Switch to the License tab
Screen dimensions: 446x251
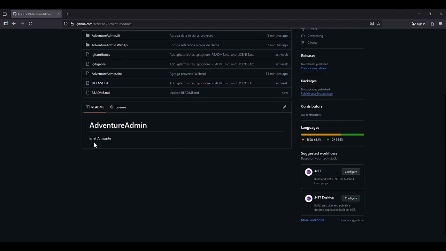[118, 107]
